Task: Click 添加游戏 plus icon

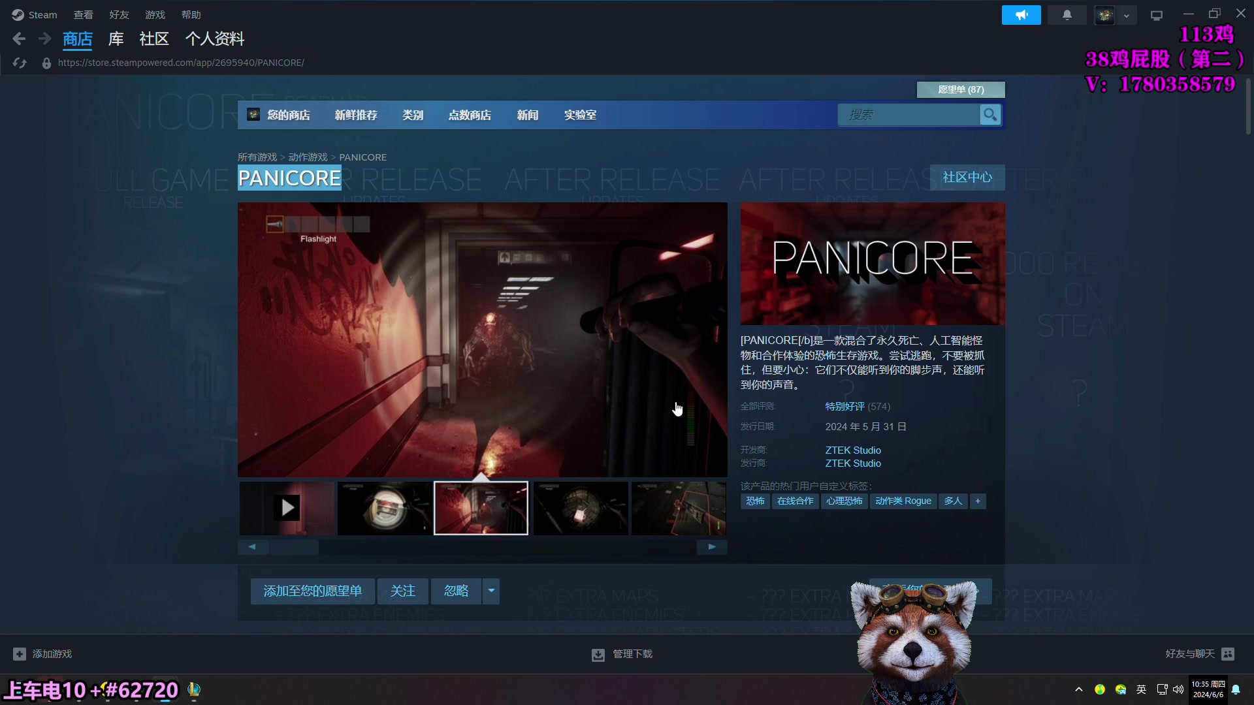Action: pos(20,654)
